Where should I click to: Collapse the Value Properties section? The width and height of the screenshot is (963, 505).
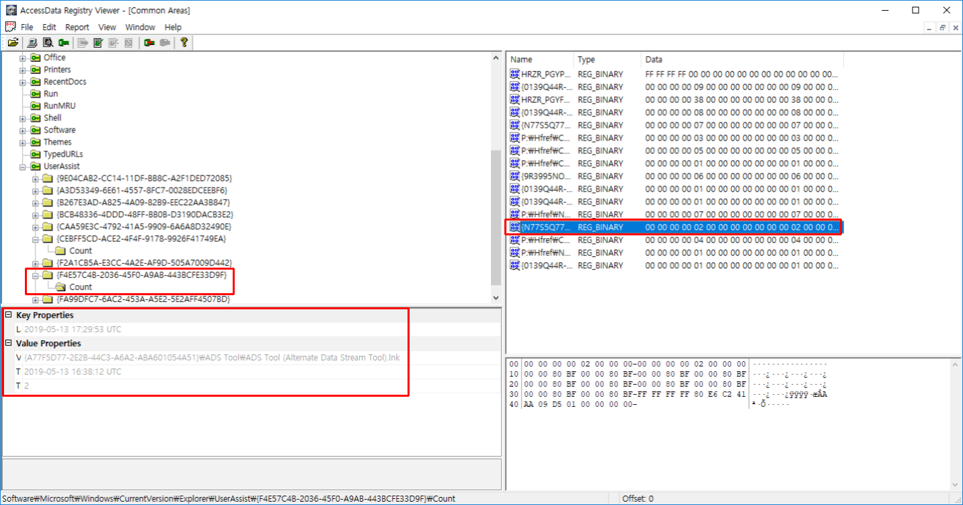click(9, 344)
